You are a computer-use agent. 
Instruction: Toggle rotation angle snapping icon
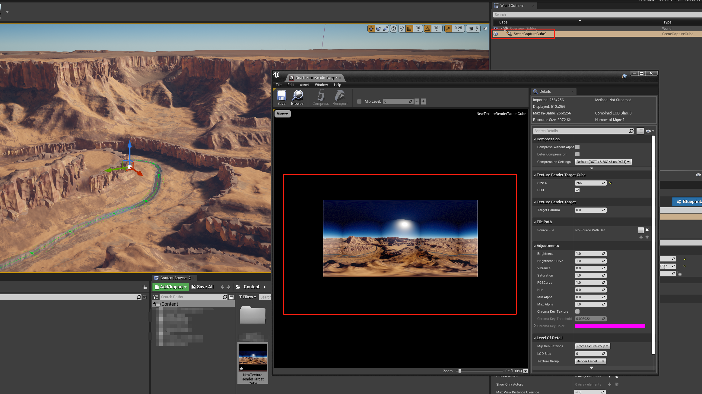[427, 29]
